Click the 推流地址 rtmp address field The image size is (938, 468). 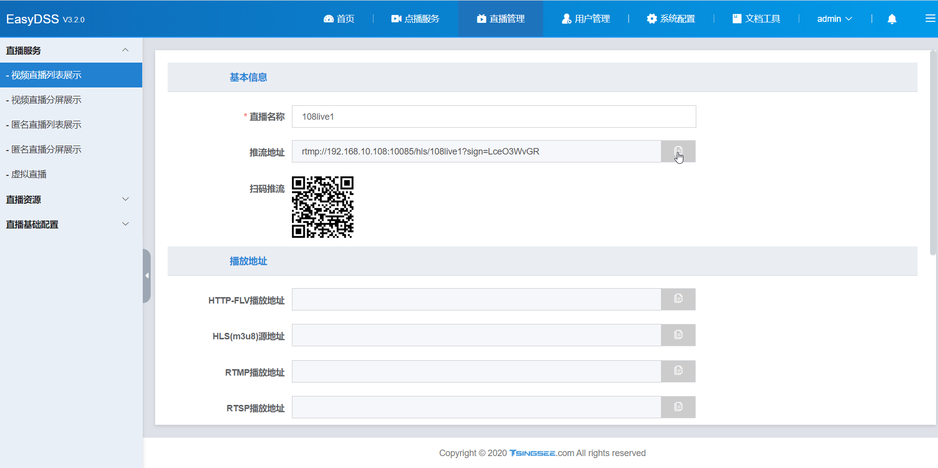[x=476, y=152]
